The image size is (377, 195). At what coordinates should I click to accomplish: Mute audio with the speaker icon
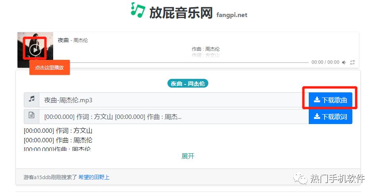click(344, 63)
